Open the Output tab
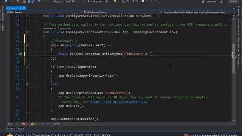This screenshot has width=242, height=136. (20, 128)
